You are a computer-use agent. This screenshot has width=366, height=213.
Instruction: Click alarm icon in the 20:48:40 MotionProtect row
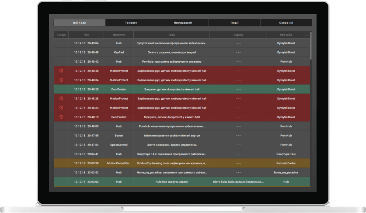[61, 71]
